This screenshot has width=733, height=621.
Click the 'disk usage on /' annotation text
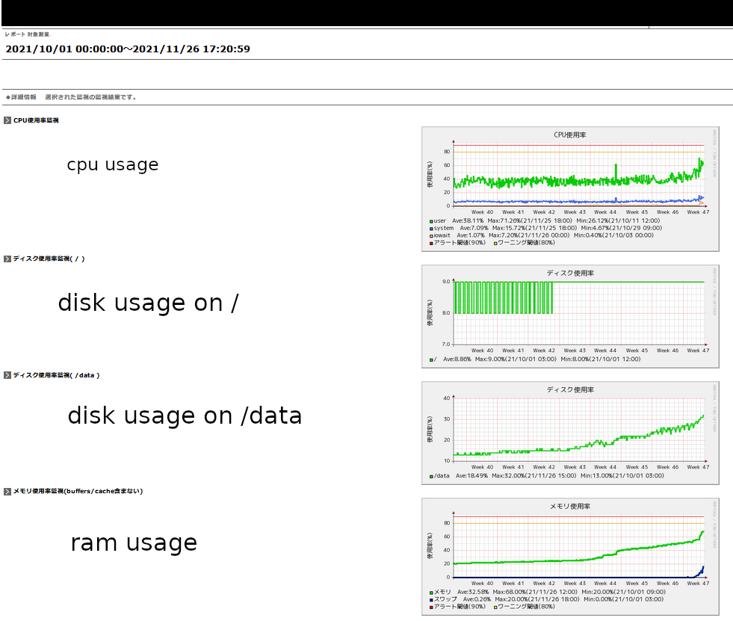point(148,303)
